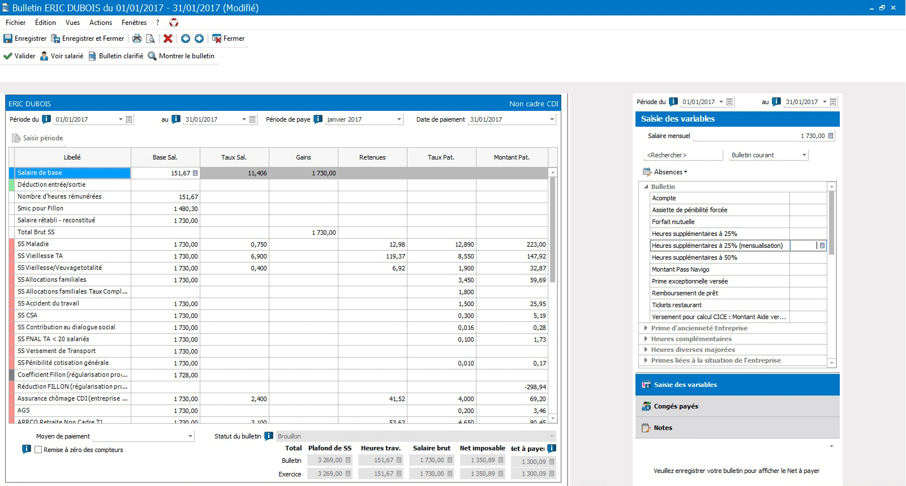This screenshot has width=906, height=486.
Task: Click info icon next to Net à payer
Action: (x=552, y=448)
